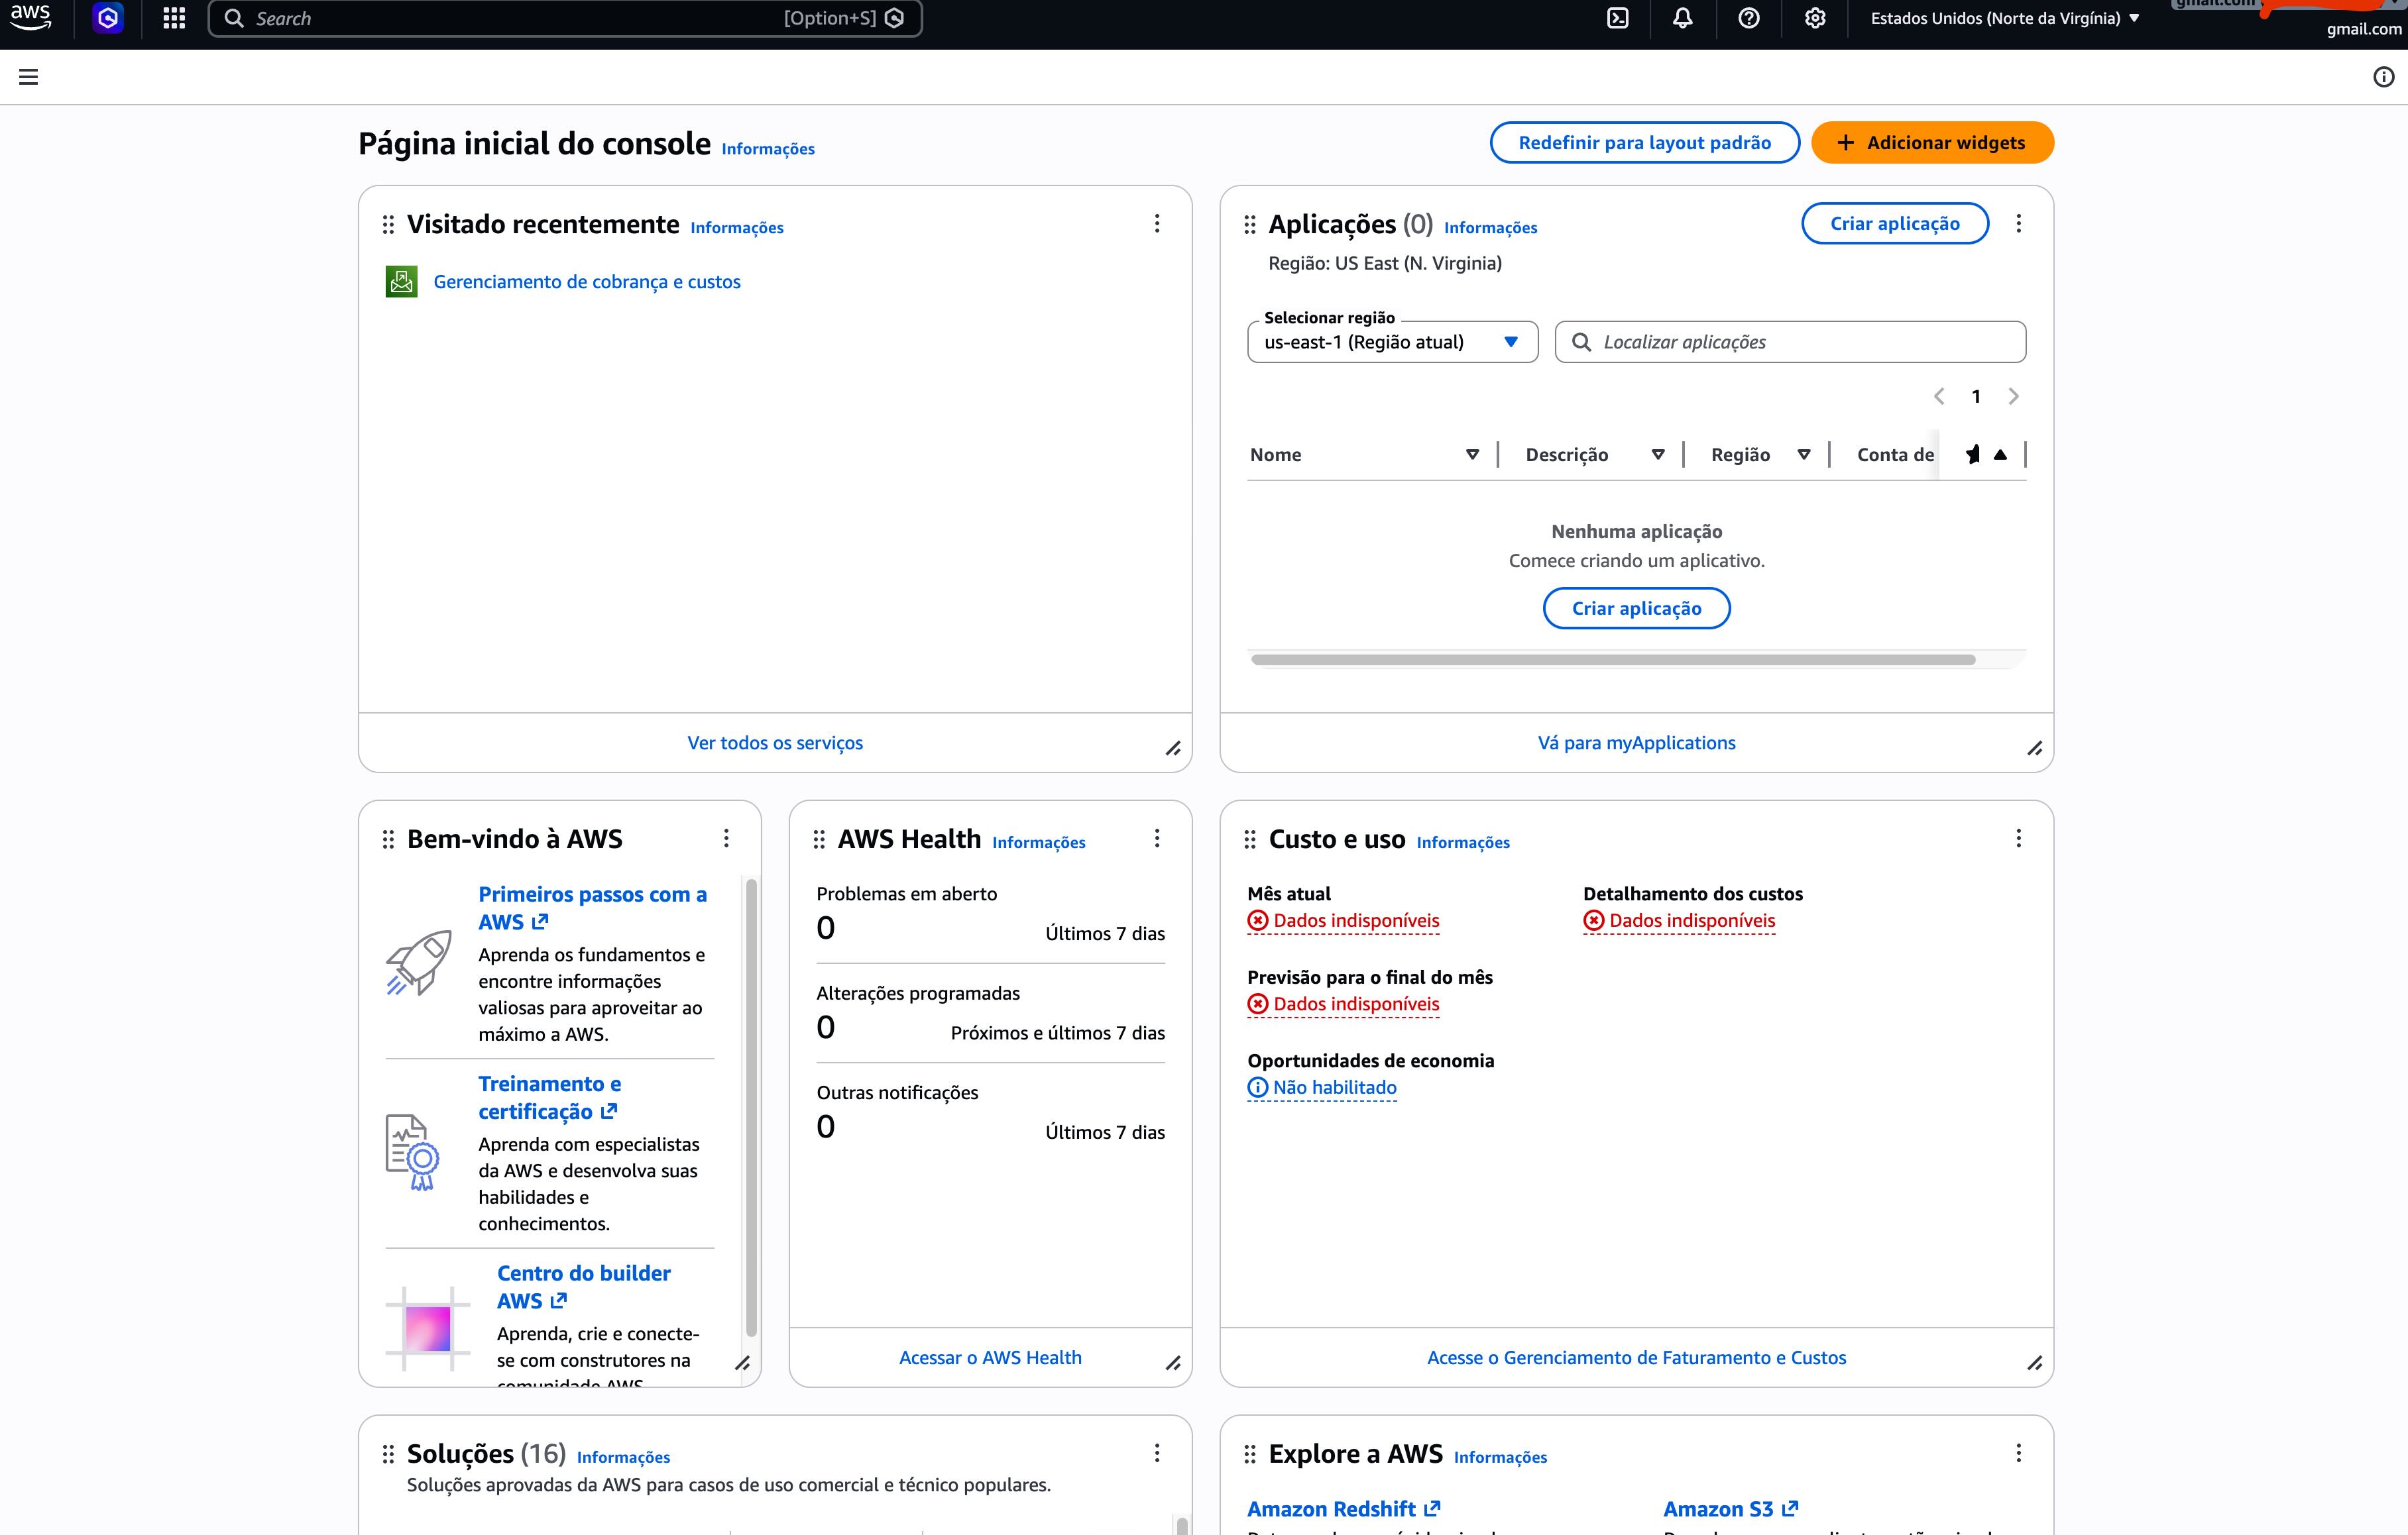
Task: Click the vertical scrollbar in Bem-vindo à AWS widget
Action: tap(751, 1106)
